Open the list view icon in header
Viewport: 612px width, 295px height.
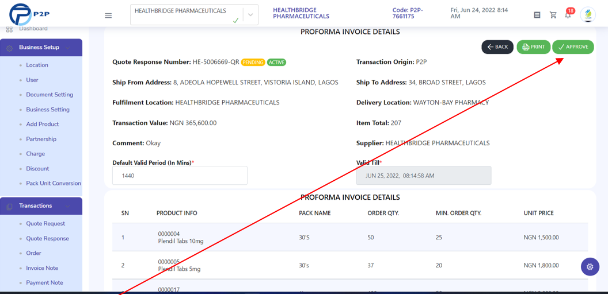[537, 15]
